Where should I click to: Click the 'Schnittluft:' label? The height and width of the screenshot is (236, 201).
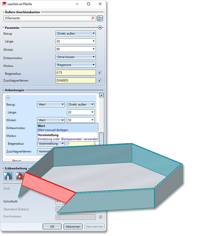point(10,201)
